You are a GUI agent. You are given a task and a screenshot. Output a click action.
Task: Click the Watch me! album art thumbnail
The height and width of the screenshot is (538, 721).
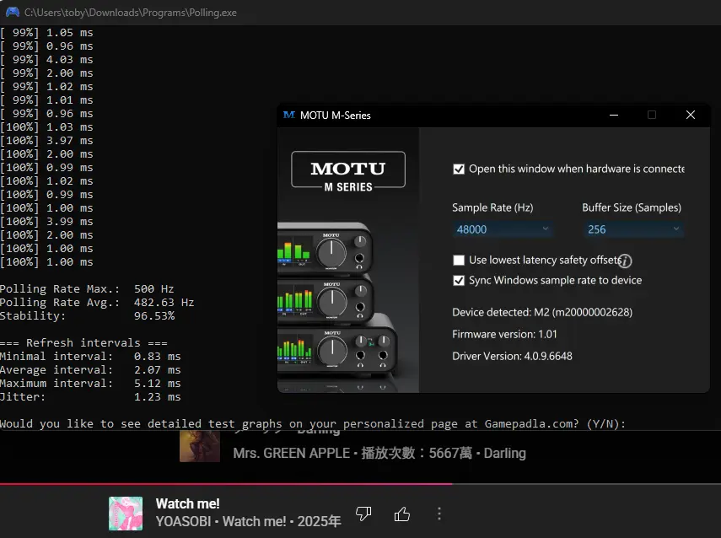(x=126, y=514)
